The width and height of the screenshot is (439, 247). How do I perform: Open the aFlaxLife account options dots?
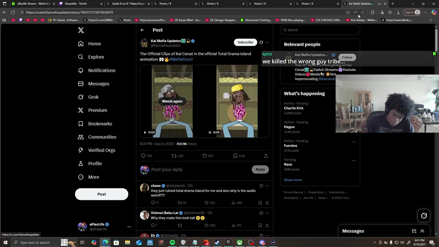[x=129, y=227]
